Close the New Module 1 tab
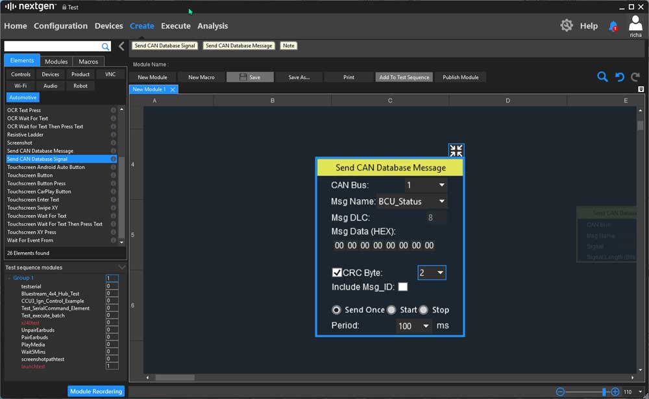The height and width of the screenshot is (399, 649). click(173, 89)
